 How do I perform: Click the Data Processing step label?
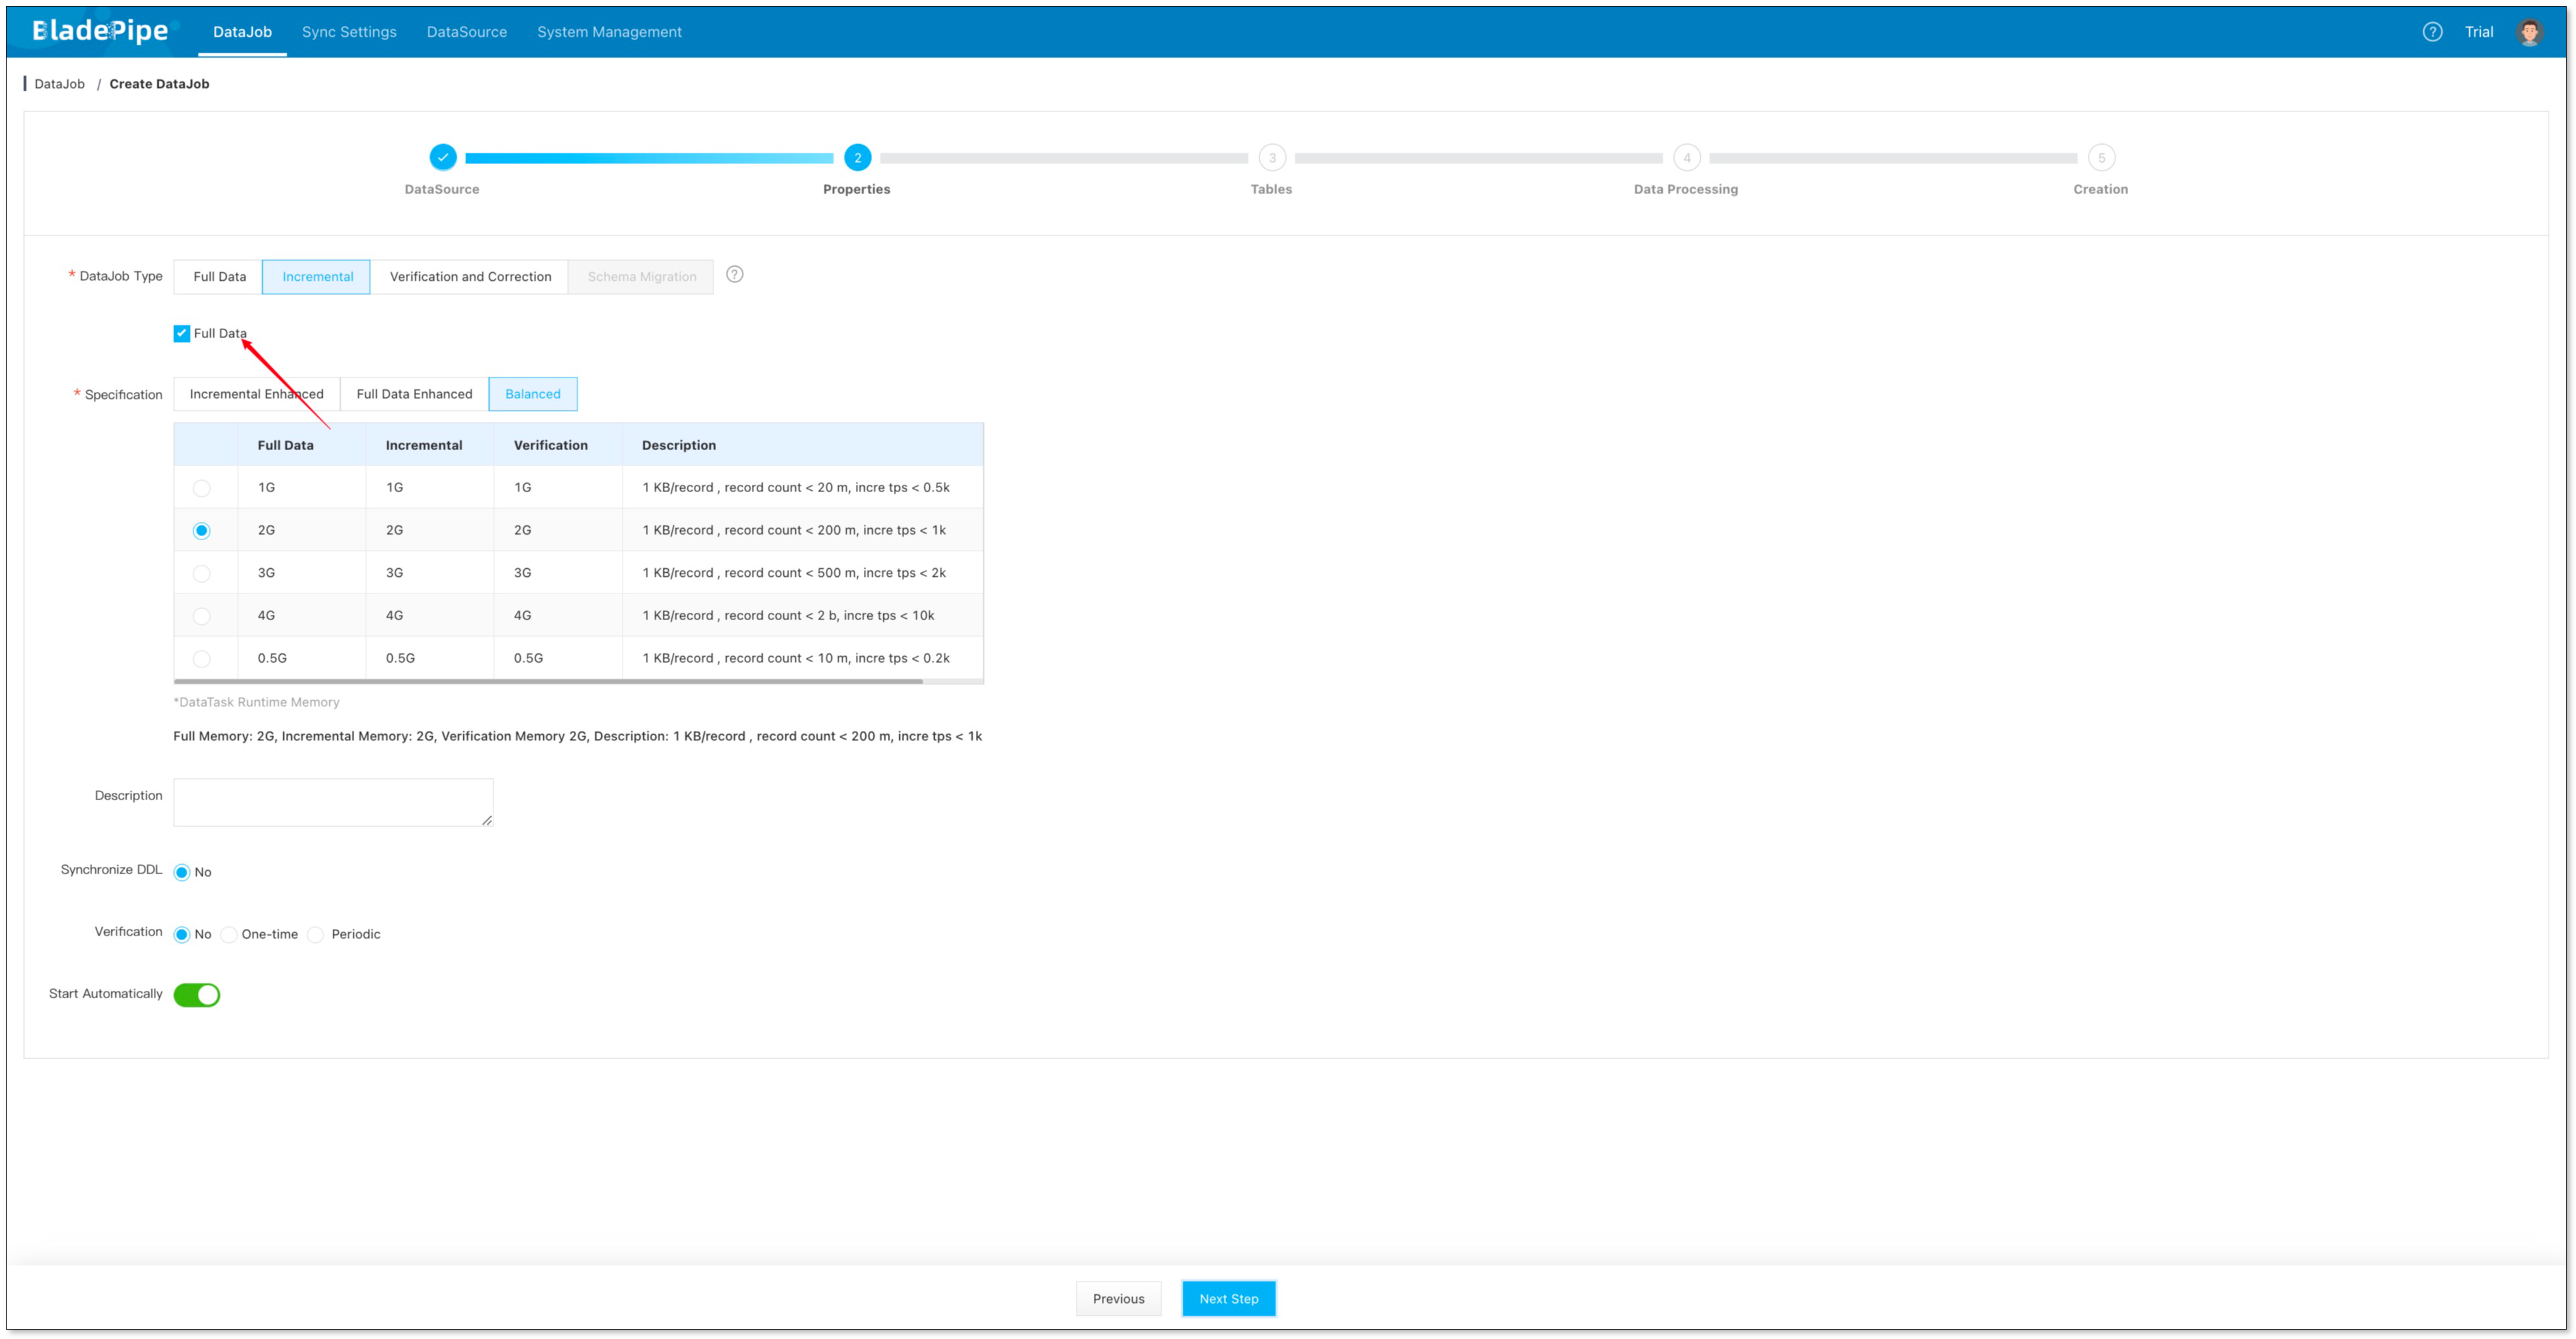[1685, 190]
